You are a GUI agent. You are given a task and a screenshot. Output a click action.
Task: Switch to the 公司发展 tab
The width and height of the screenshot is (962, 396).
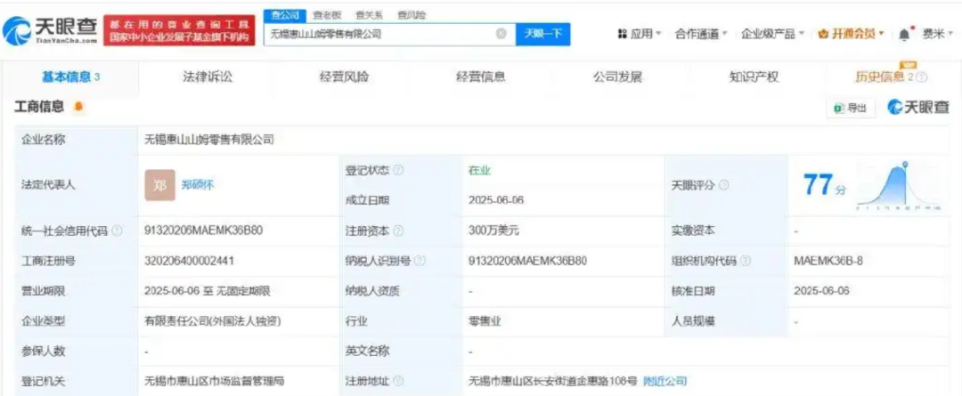tap(617, 77)
